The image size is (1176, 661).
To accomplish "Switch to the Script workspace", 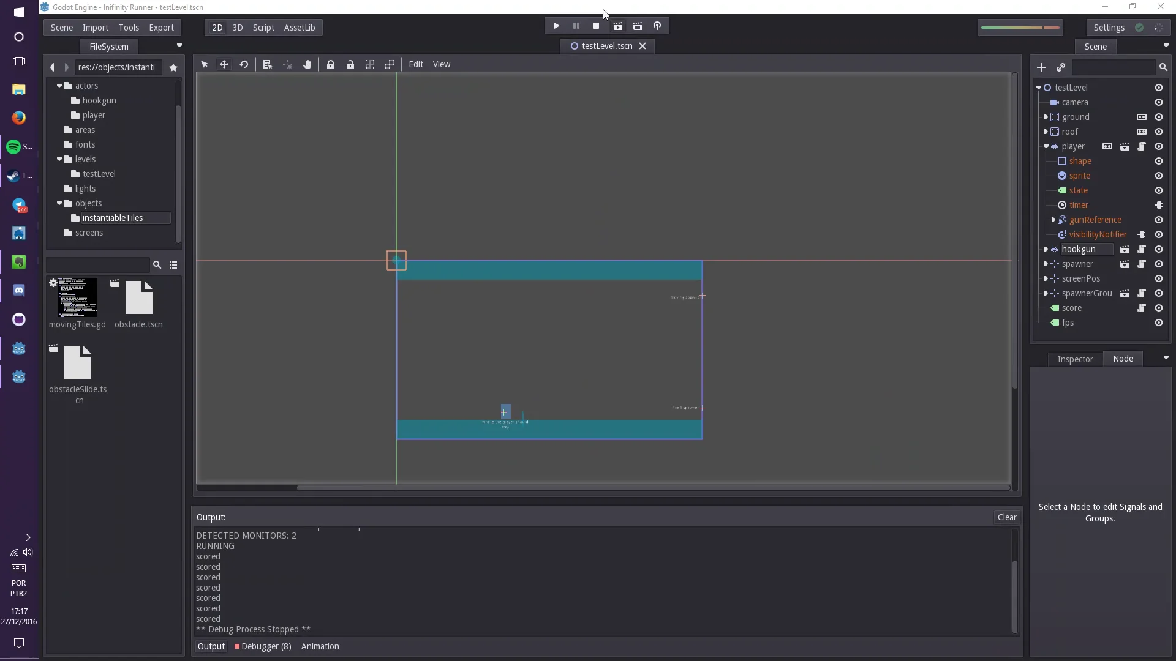I will (x=263, y=28).
